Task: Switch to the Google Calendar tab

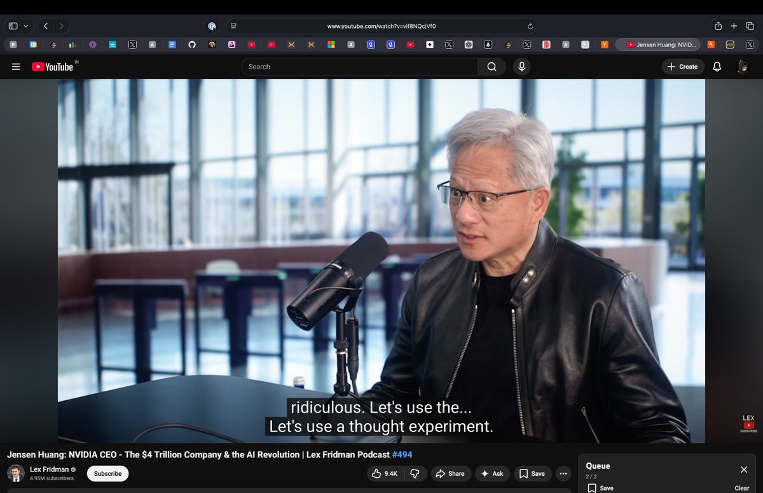Action: 34,44
